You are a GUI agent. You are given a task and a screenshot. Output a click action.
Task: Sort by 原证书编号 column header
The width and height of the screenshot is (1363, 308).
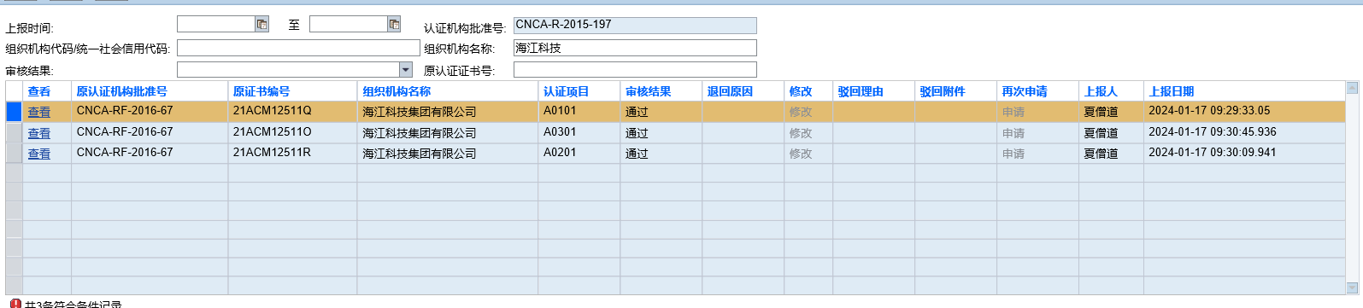click(x=261, y=91)
